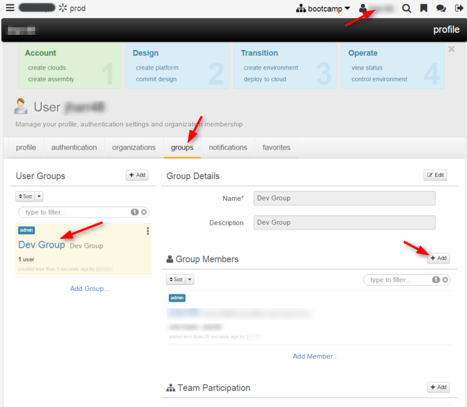The width and height of the screenshot is (467, 407).
Task: Clear the Group Members filter with the x icon
Action: [446, 280]
